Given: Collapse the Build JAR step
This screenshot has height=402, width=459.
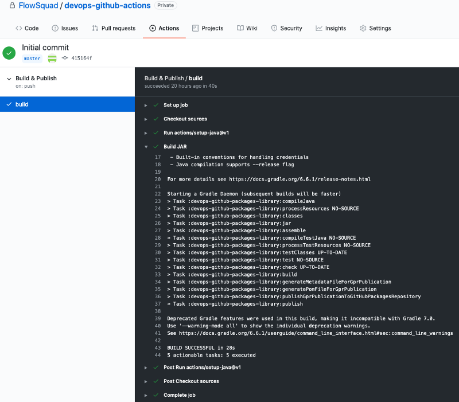Looking at the screenshot, I should (146, 147).
